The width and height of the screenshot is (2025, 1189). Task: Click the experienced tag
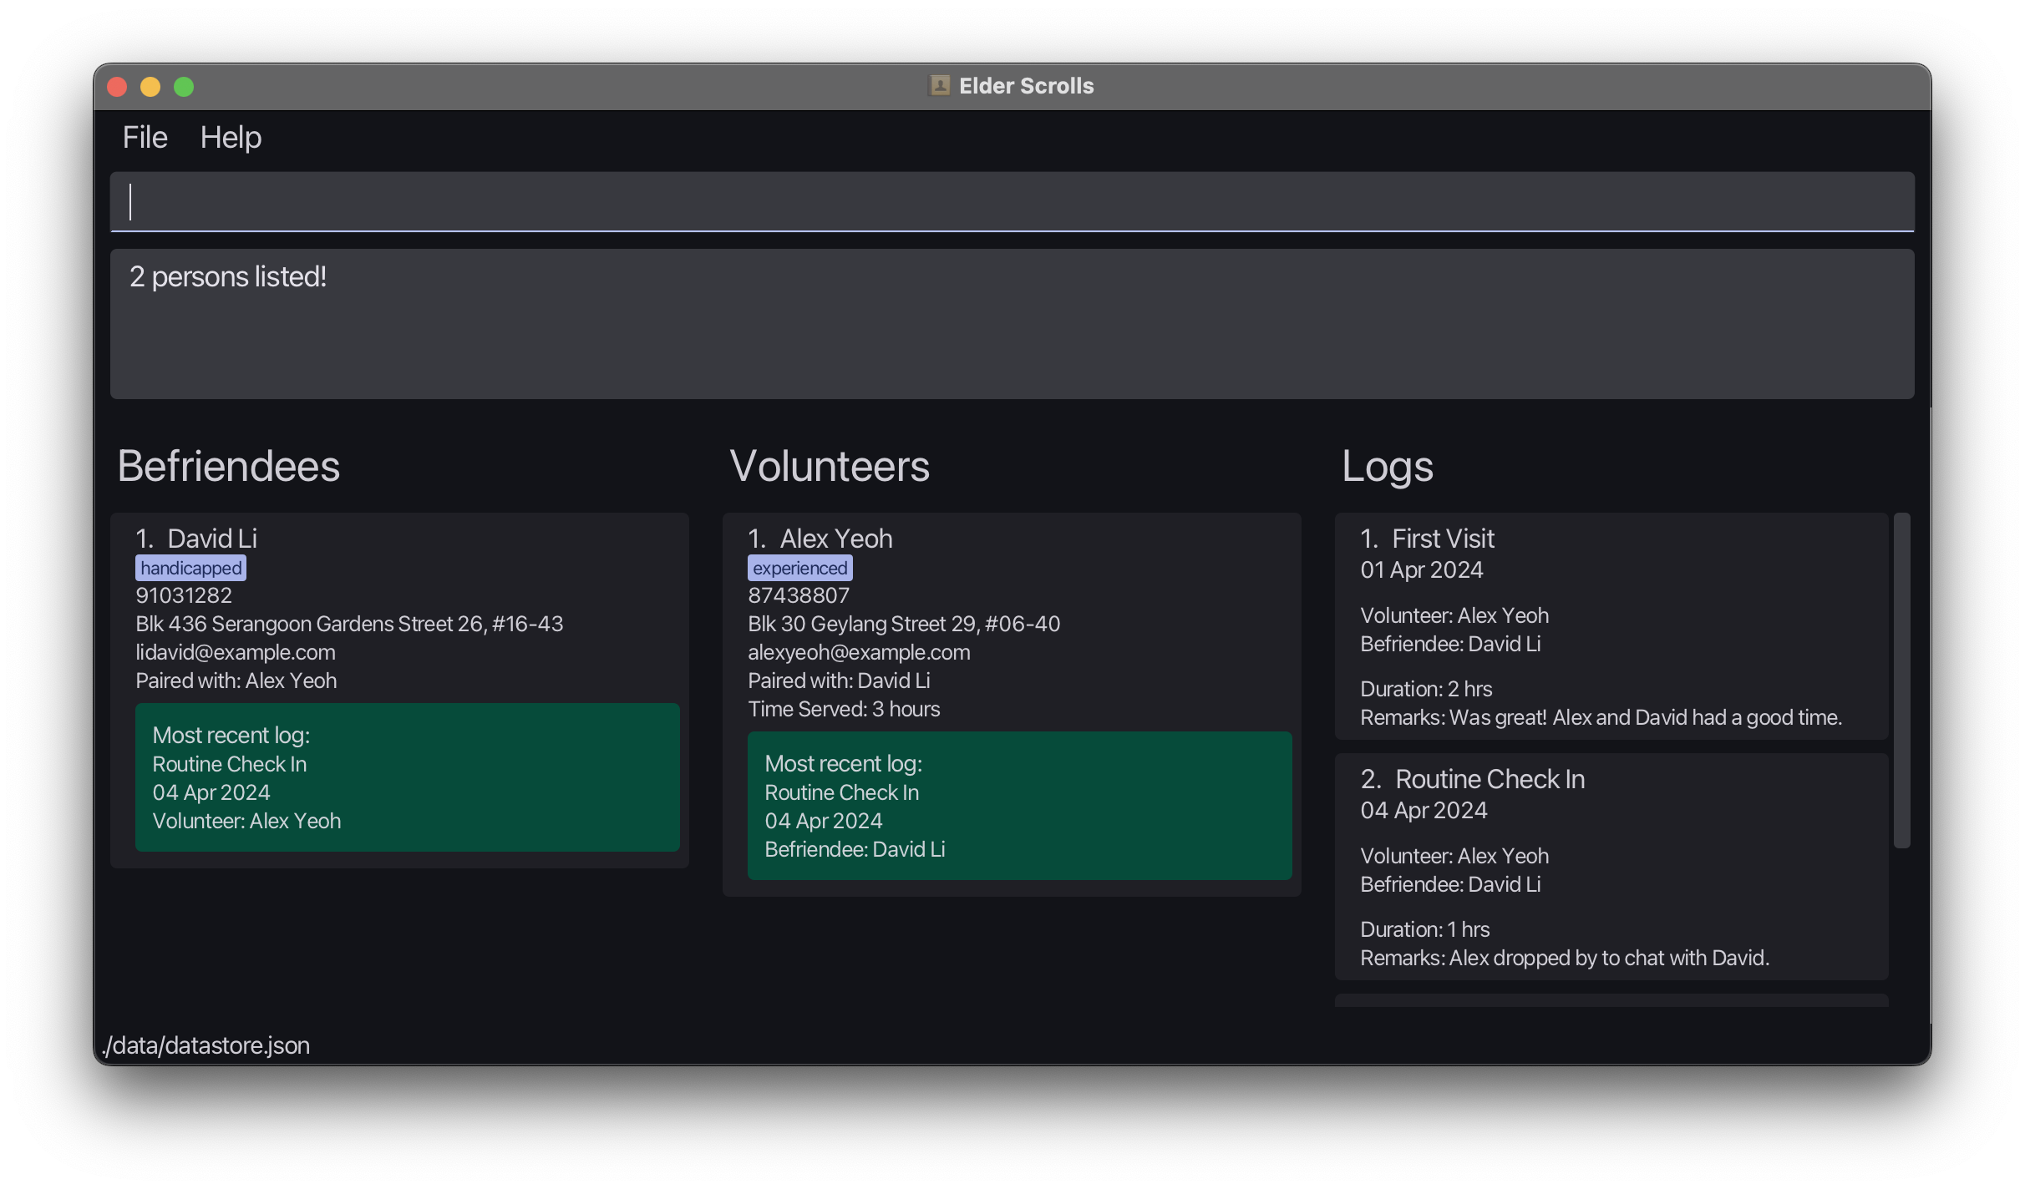pos(800,568)
